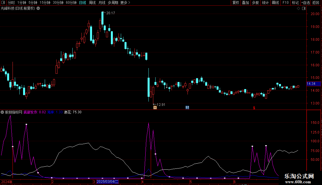This screenshot has height=185, width=322.
Task: Click the 2025/03/04 date marker on timeline
Action: pos(107,182)
